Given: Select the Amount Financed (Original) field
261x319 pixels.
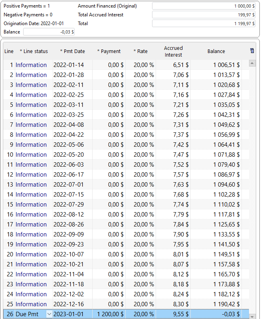Looking at the screenshot, I should 204,6.
